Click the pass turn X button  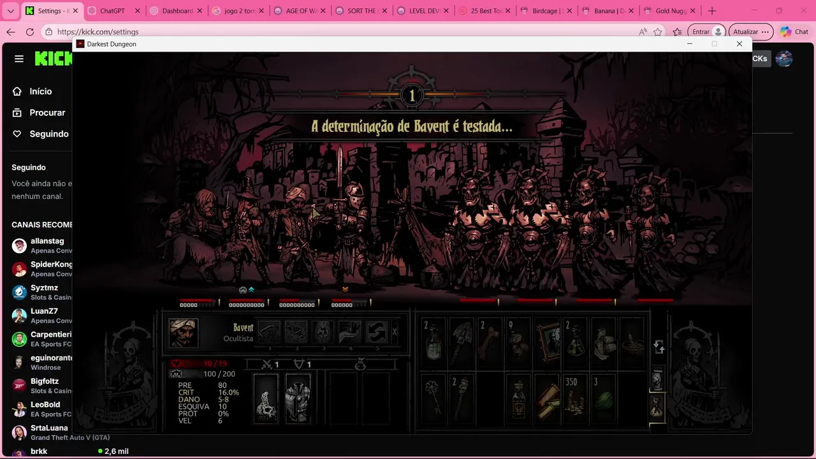click(394, 332)
